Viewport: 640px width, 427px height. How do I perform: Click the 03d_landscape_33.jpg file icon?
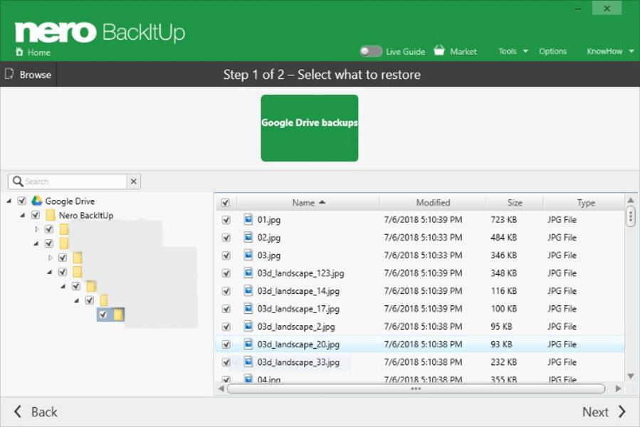point(248,362)
